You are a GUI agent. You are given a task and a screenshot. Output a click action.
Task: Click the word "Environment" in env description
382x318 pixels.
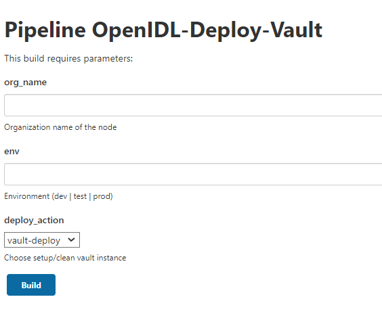tap(27, 196)
